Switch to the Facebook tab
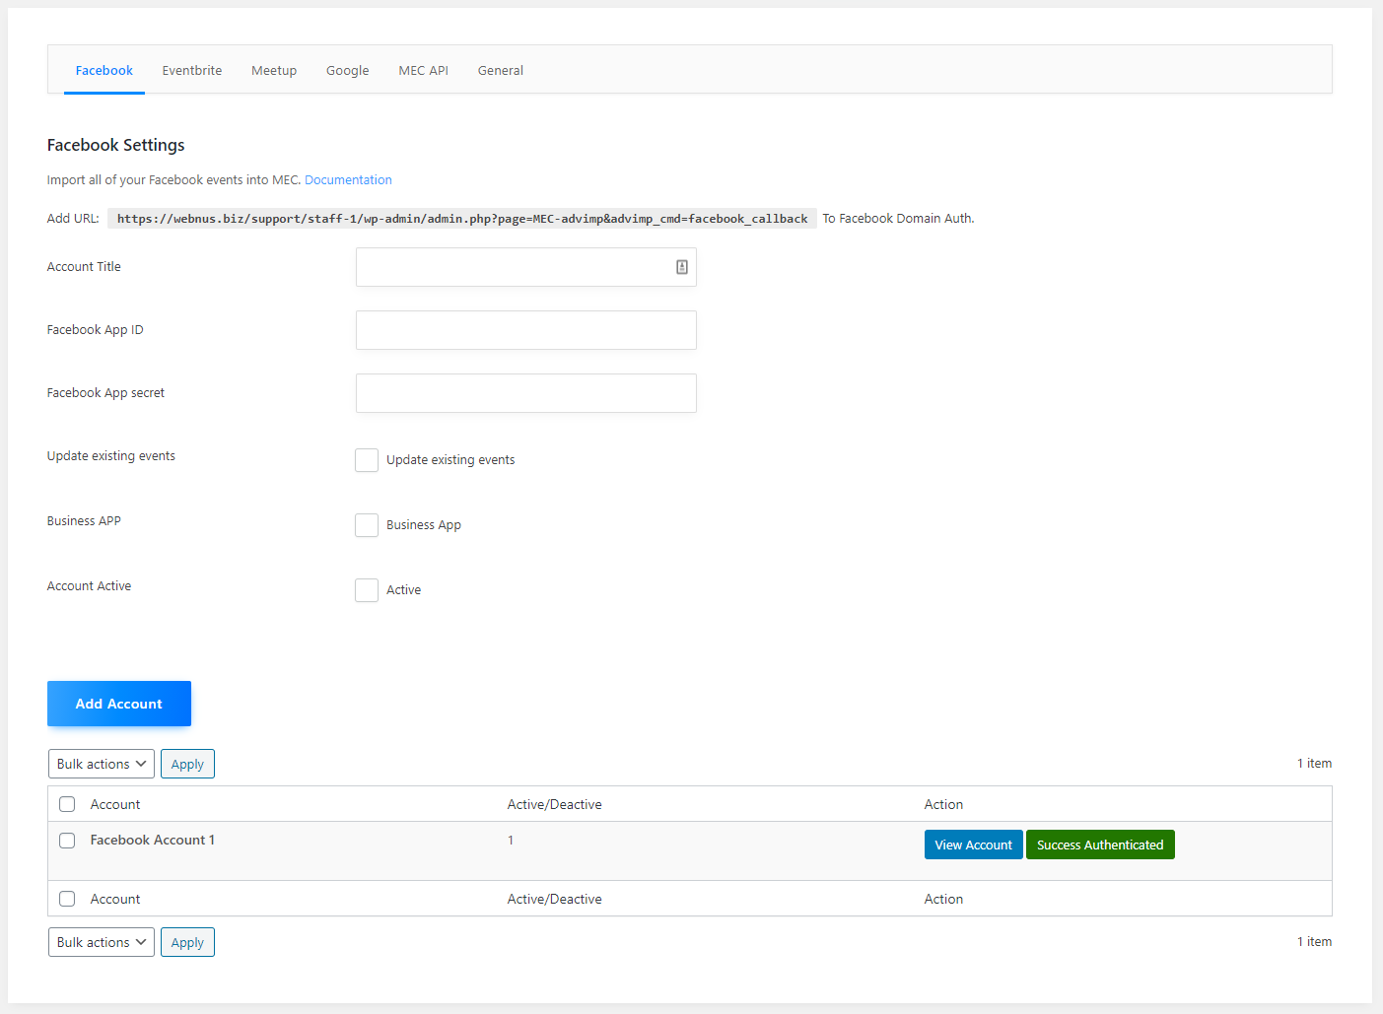Viewport: 1383px width, 1014px height. click(104, 71)
